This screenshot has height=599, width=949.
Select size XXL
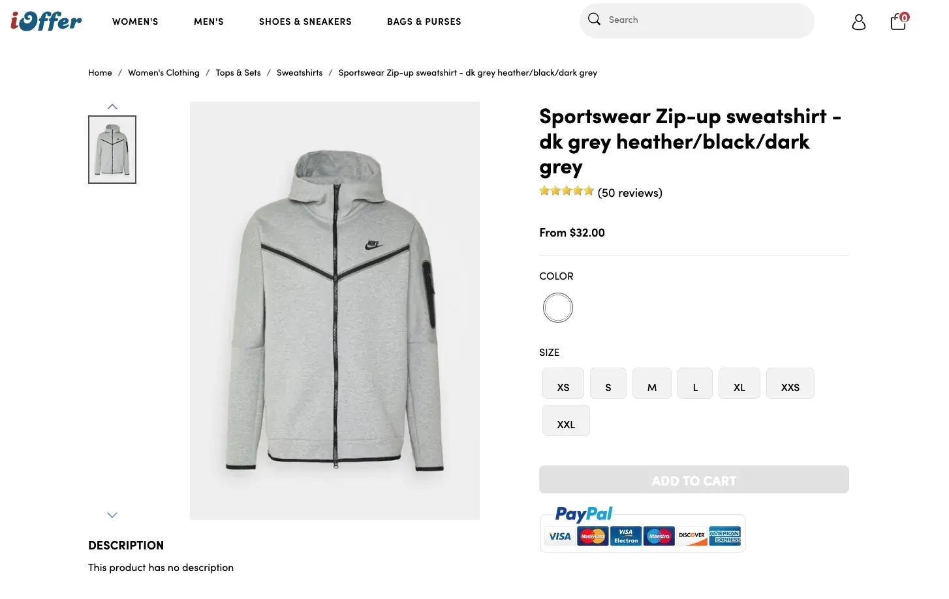[566, 422]
